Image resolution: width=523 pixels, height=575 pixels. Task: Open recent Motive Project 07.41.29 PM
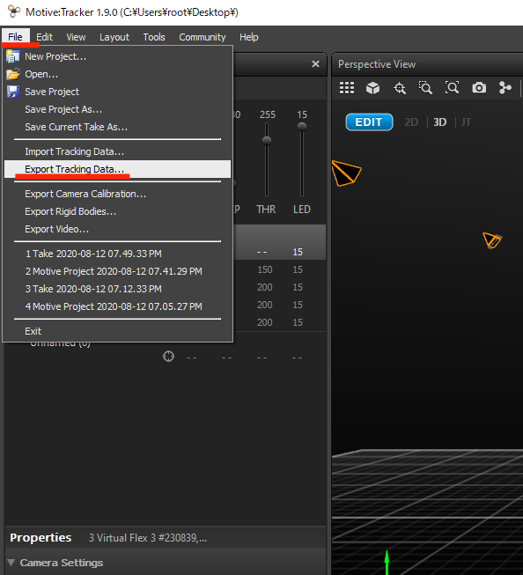coord(117,271)
